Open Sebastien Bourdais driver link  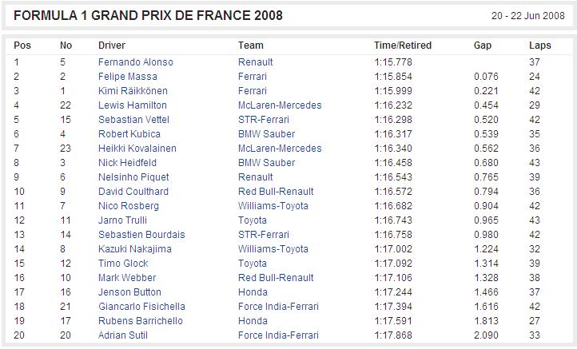pyautogui.click(x=141, y=235)
